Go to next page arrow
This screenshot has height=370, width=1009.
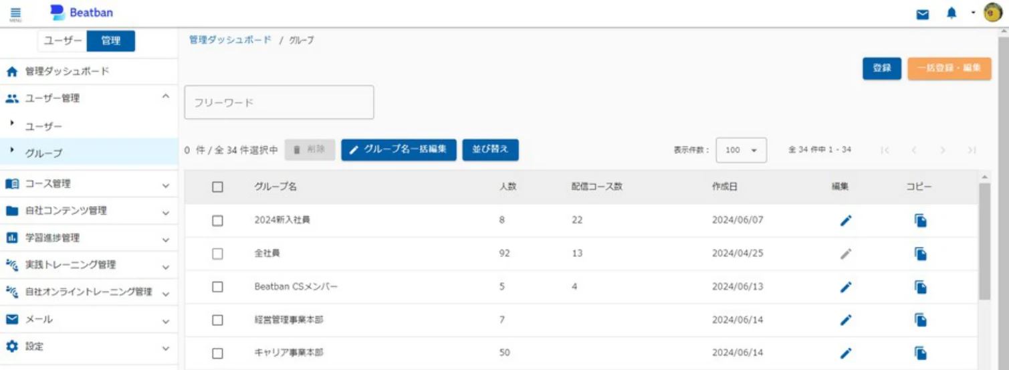pos(943,150)
